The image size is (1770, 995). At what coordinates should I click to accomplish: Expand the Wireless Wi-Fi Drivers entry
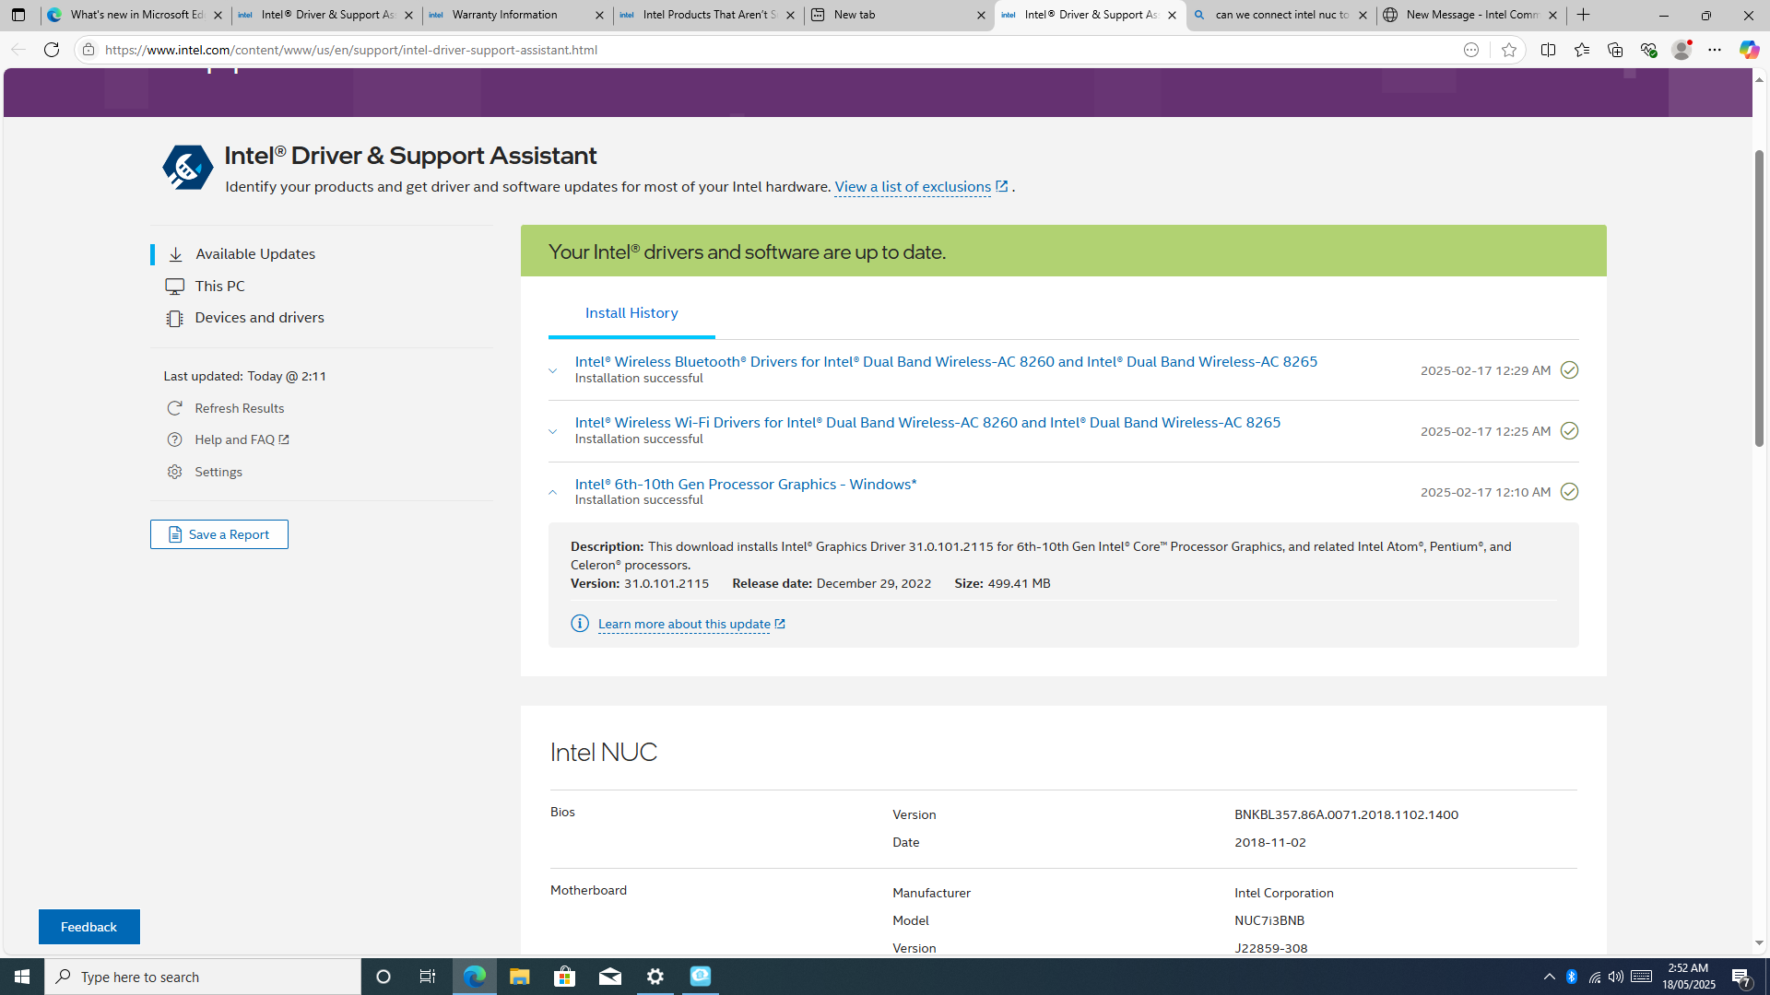[553, 431]
